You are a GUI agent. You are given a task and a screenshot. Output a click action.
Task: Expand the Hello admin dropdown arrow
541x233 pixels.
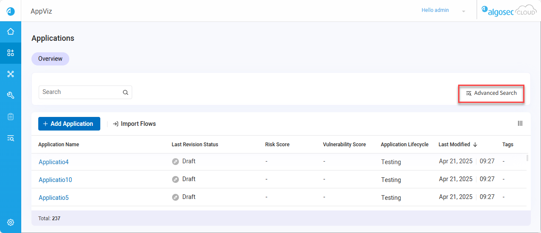pos(464,11)
